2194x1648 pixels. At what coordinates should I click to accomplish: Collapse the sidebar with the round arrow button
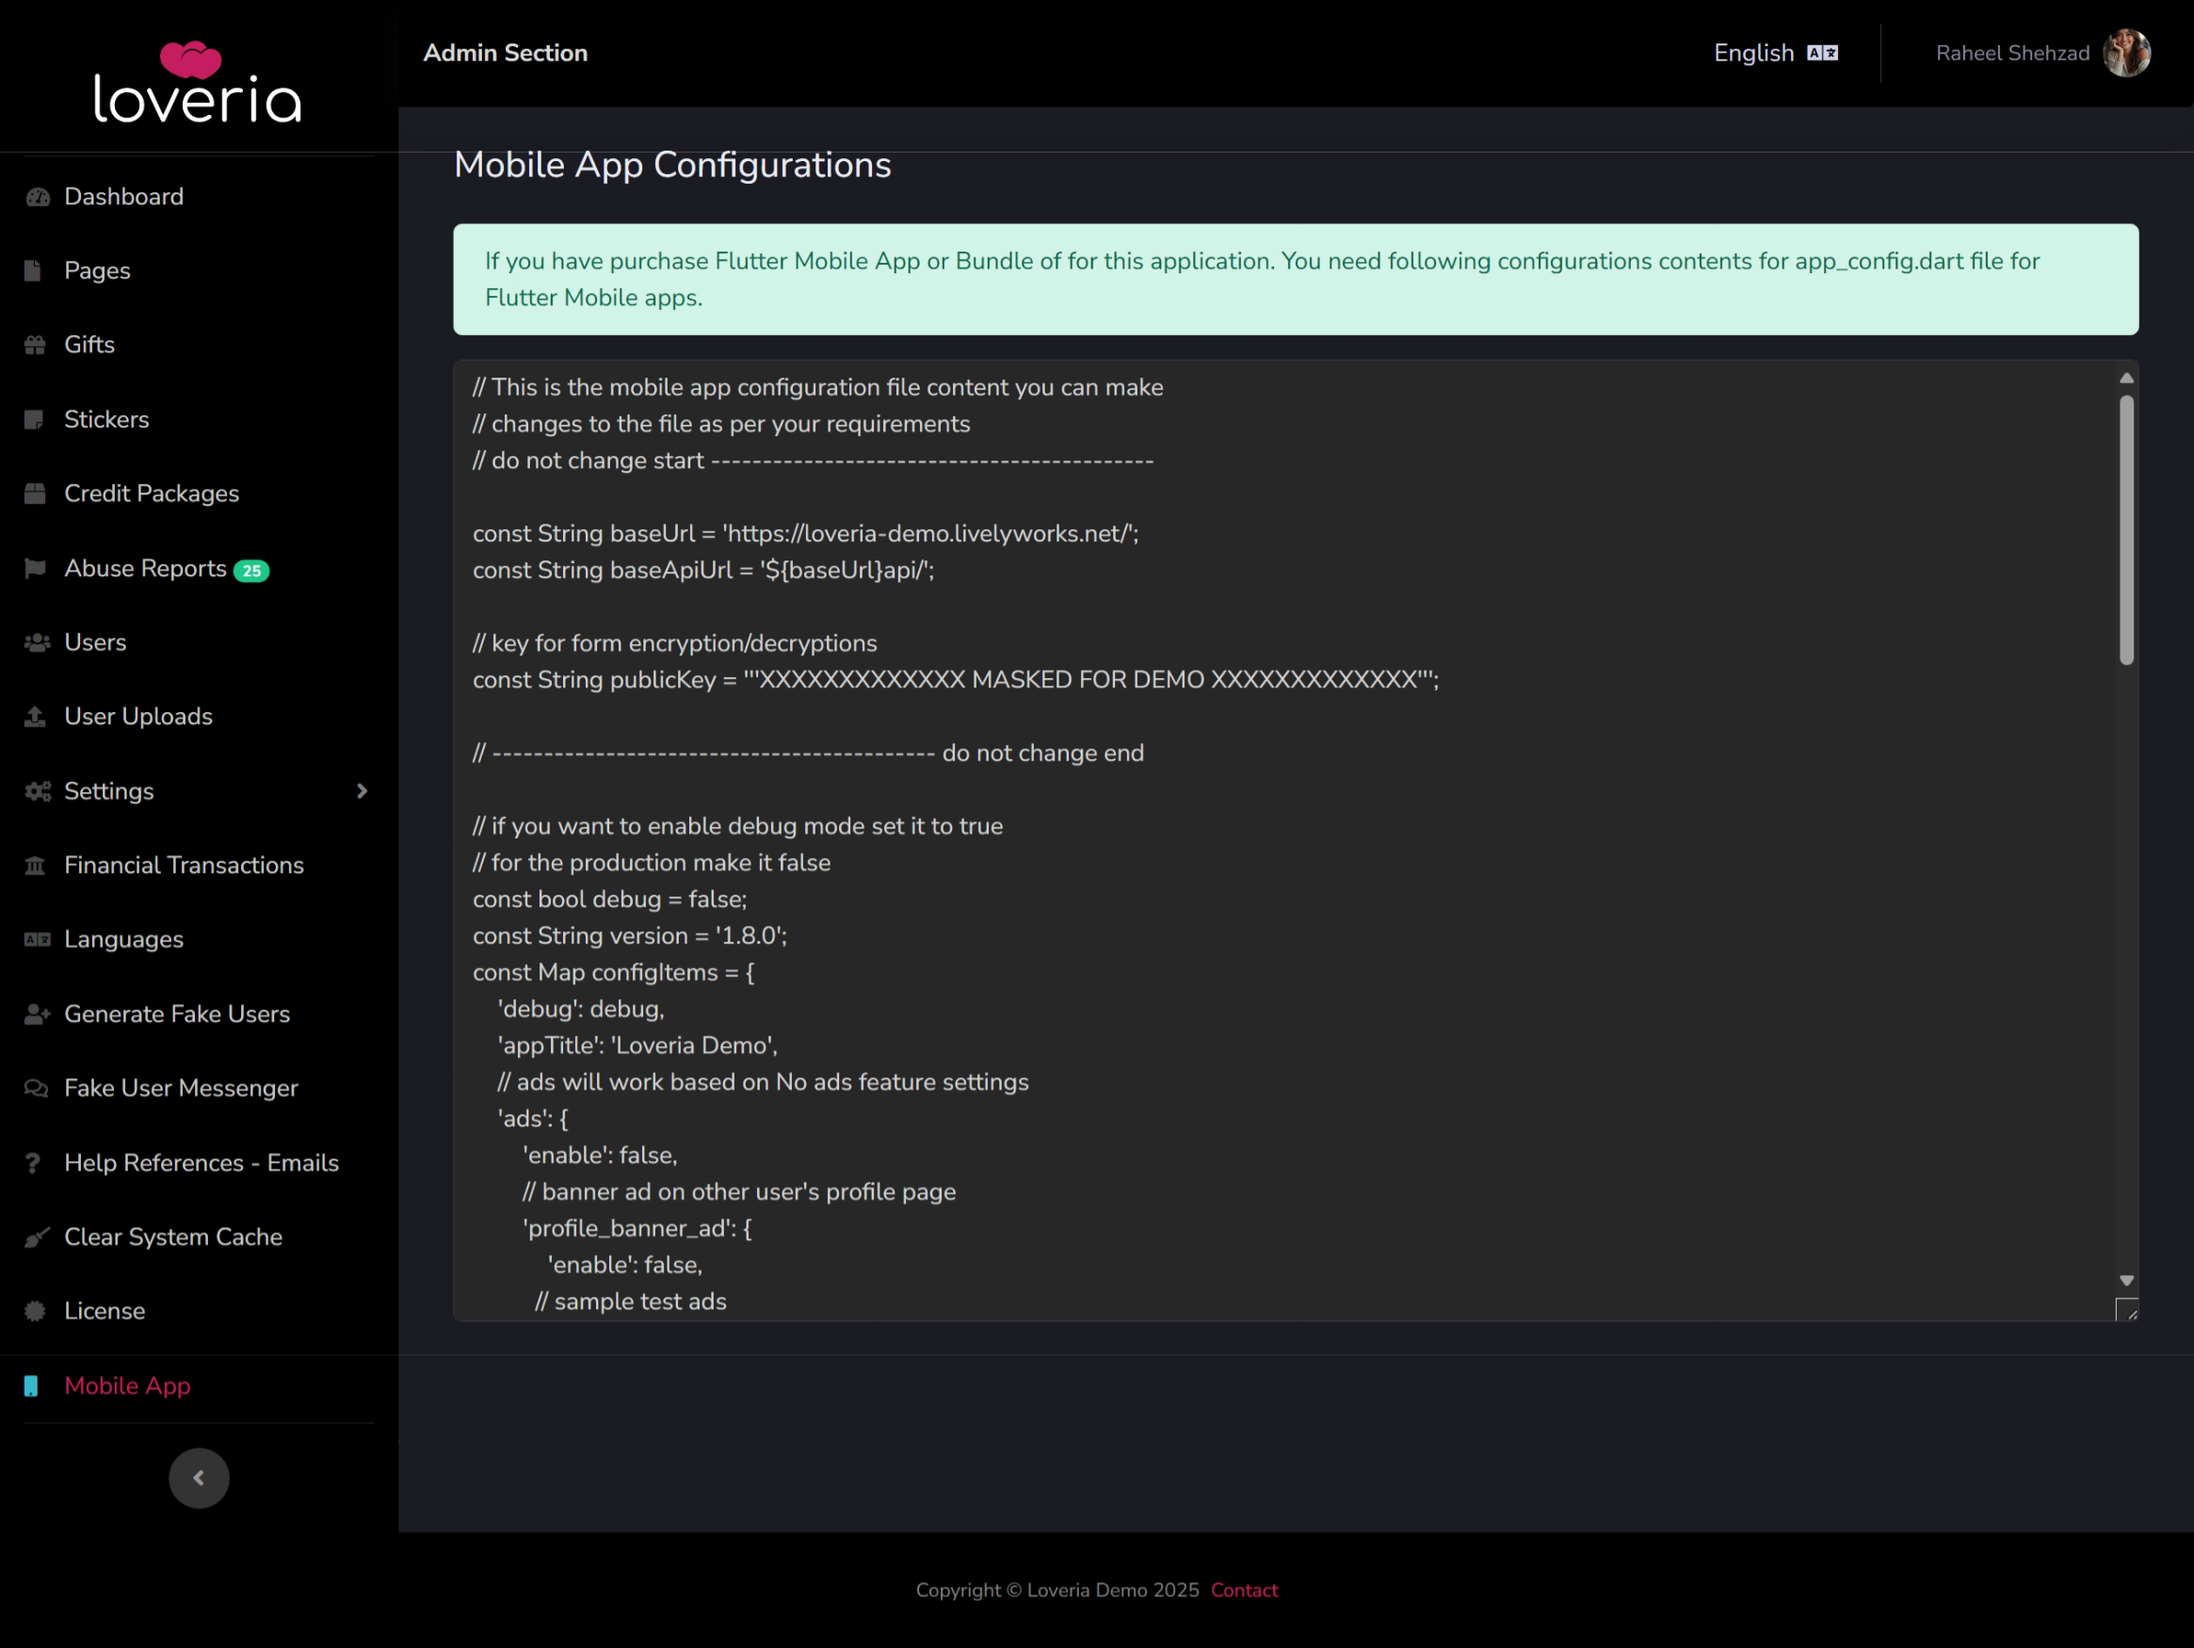(200, 1478)
